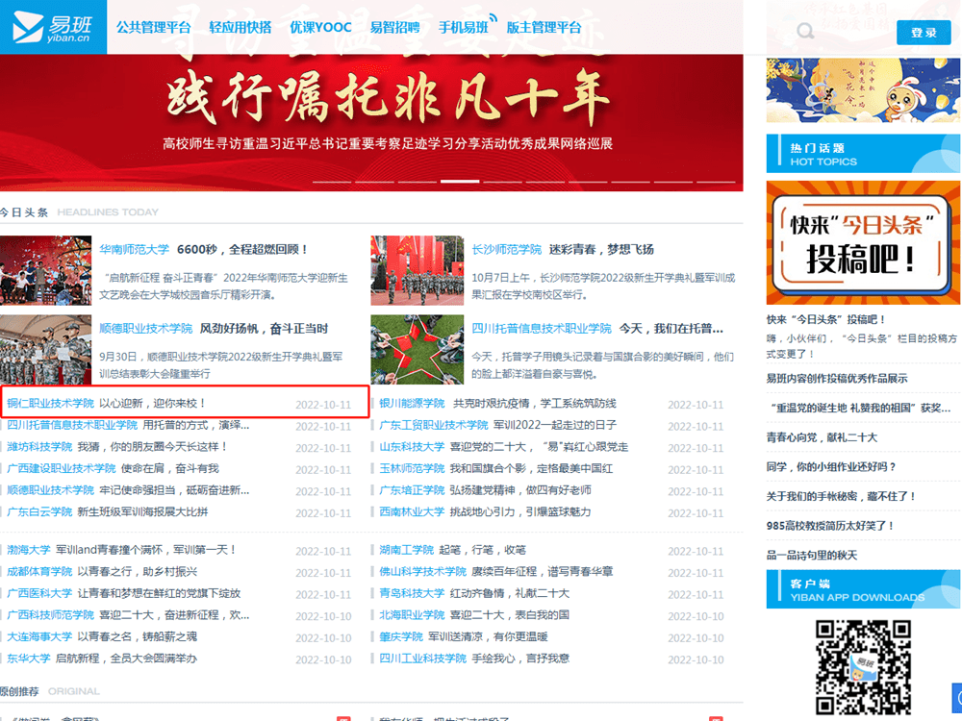This screenshot has height=721, width=962.
Task: Click the 今日头条 HEADLINES TODAY heading
Action: (79, 212)
